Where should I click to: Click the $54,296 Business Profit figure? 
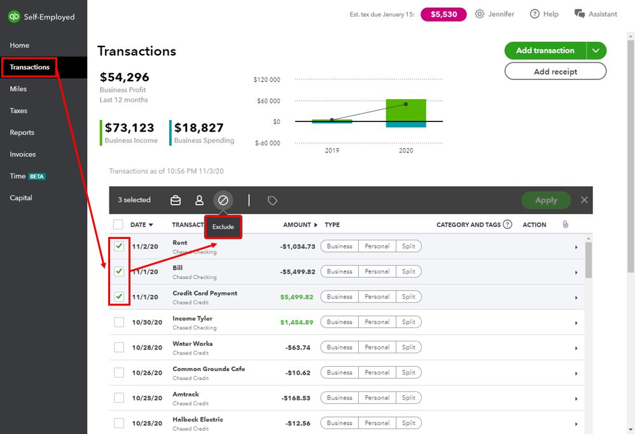coord(124,78)
